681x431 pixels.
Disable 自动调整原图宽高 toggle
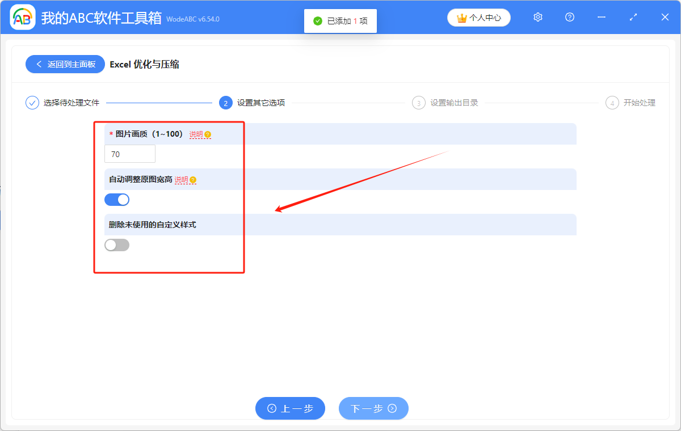117,200
